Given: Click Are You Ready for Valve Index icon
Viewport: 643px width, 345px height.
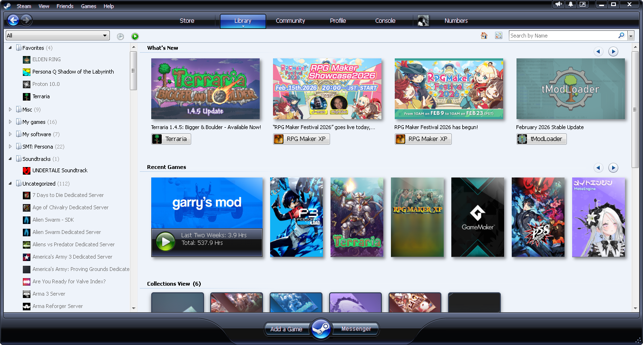Looking at the screenshot, I should (27, 282).
